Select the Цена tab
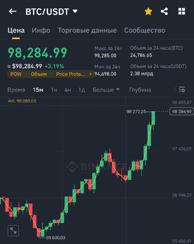This screenshot has height=244, width=194. pos(16,30)
